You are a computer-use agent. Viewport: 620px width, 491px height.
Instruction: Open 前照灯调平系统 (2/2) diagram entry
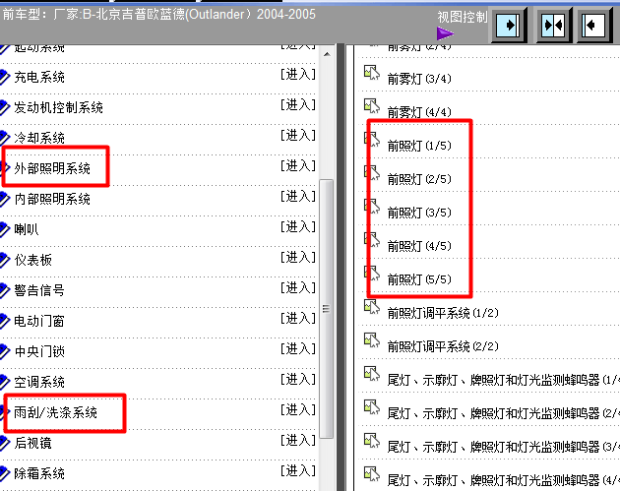coord(443,346)
